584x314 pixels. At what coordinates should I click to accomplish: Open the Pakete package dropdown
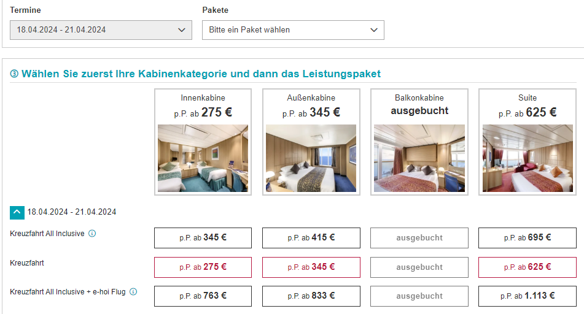(293, 30)
